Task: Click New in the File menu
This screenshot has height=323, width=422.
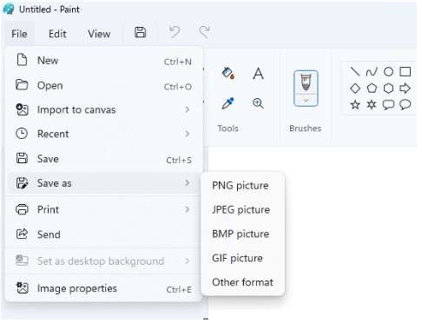Action: coord(103,61)
